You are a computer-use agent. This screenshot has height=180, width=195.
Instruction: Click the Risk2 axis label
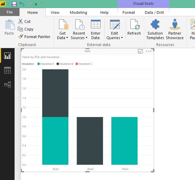click(91, 169)
